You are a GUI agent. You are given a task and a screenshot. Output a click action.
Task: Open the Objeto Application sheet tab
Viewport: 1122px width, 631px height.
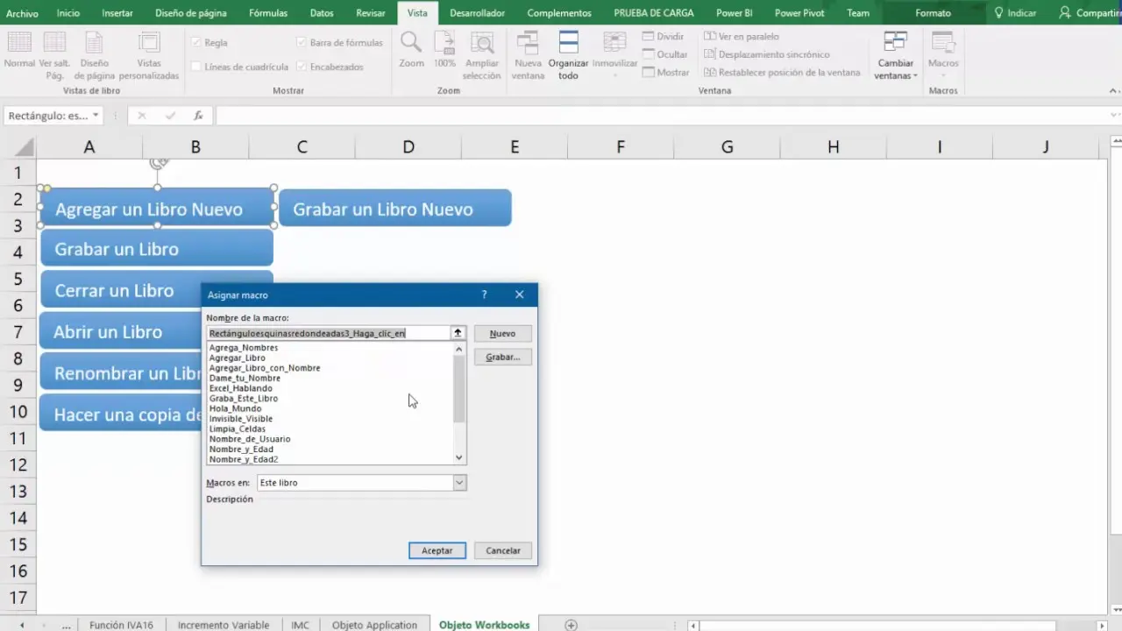click(x=374, y=625)
